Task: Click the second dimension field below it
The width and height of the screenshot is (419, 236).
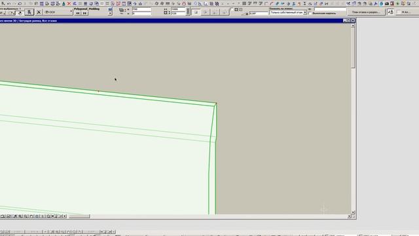Action: tap(141, 13)
